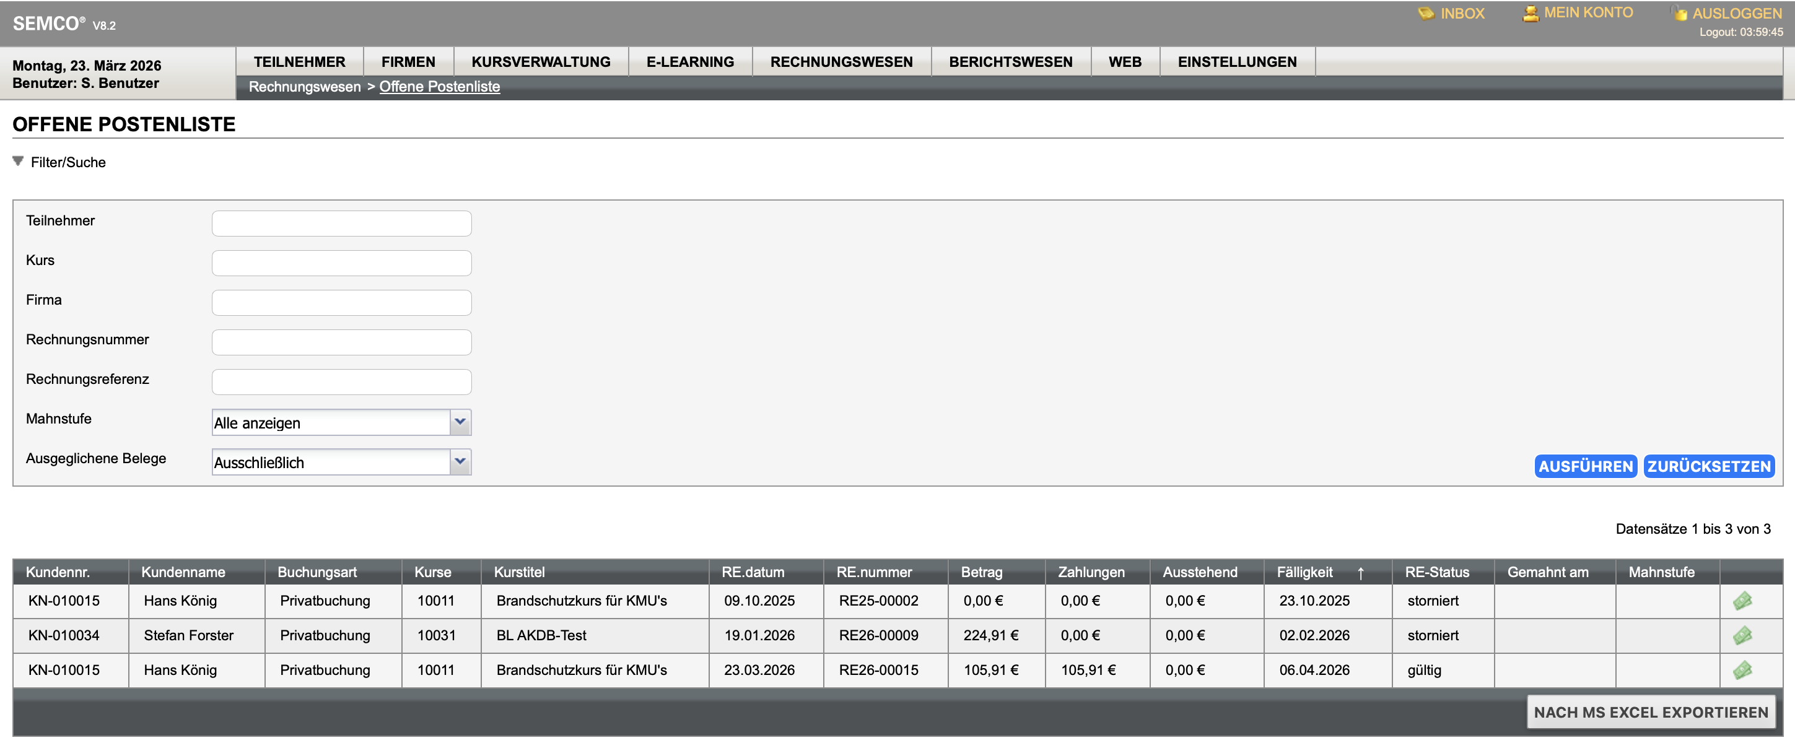Sort table by Betrag column header

pos(981,572)
